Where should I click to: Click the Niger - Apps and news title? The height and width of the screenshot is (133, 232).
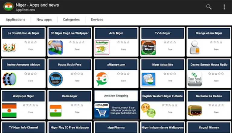coord(37,5)
